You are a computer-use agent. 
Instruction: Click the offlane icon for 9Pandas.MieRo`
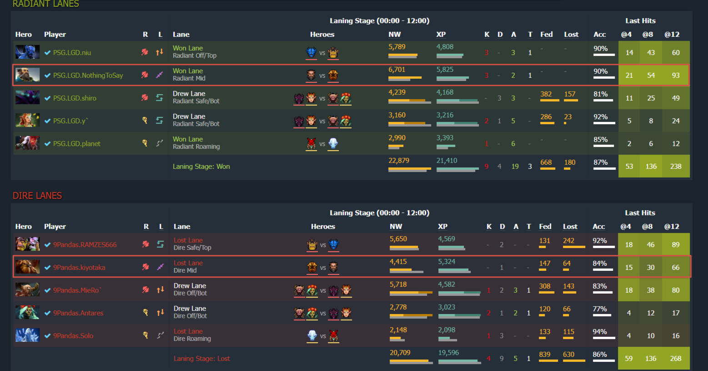(x=160, y=290)
